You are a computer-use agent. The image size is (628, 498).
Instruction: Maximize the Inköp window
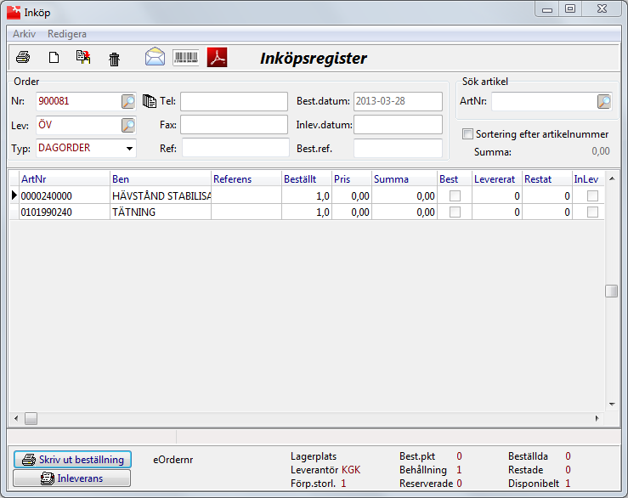[570, 8]
